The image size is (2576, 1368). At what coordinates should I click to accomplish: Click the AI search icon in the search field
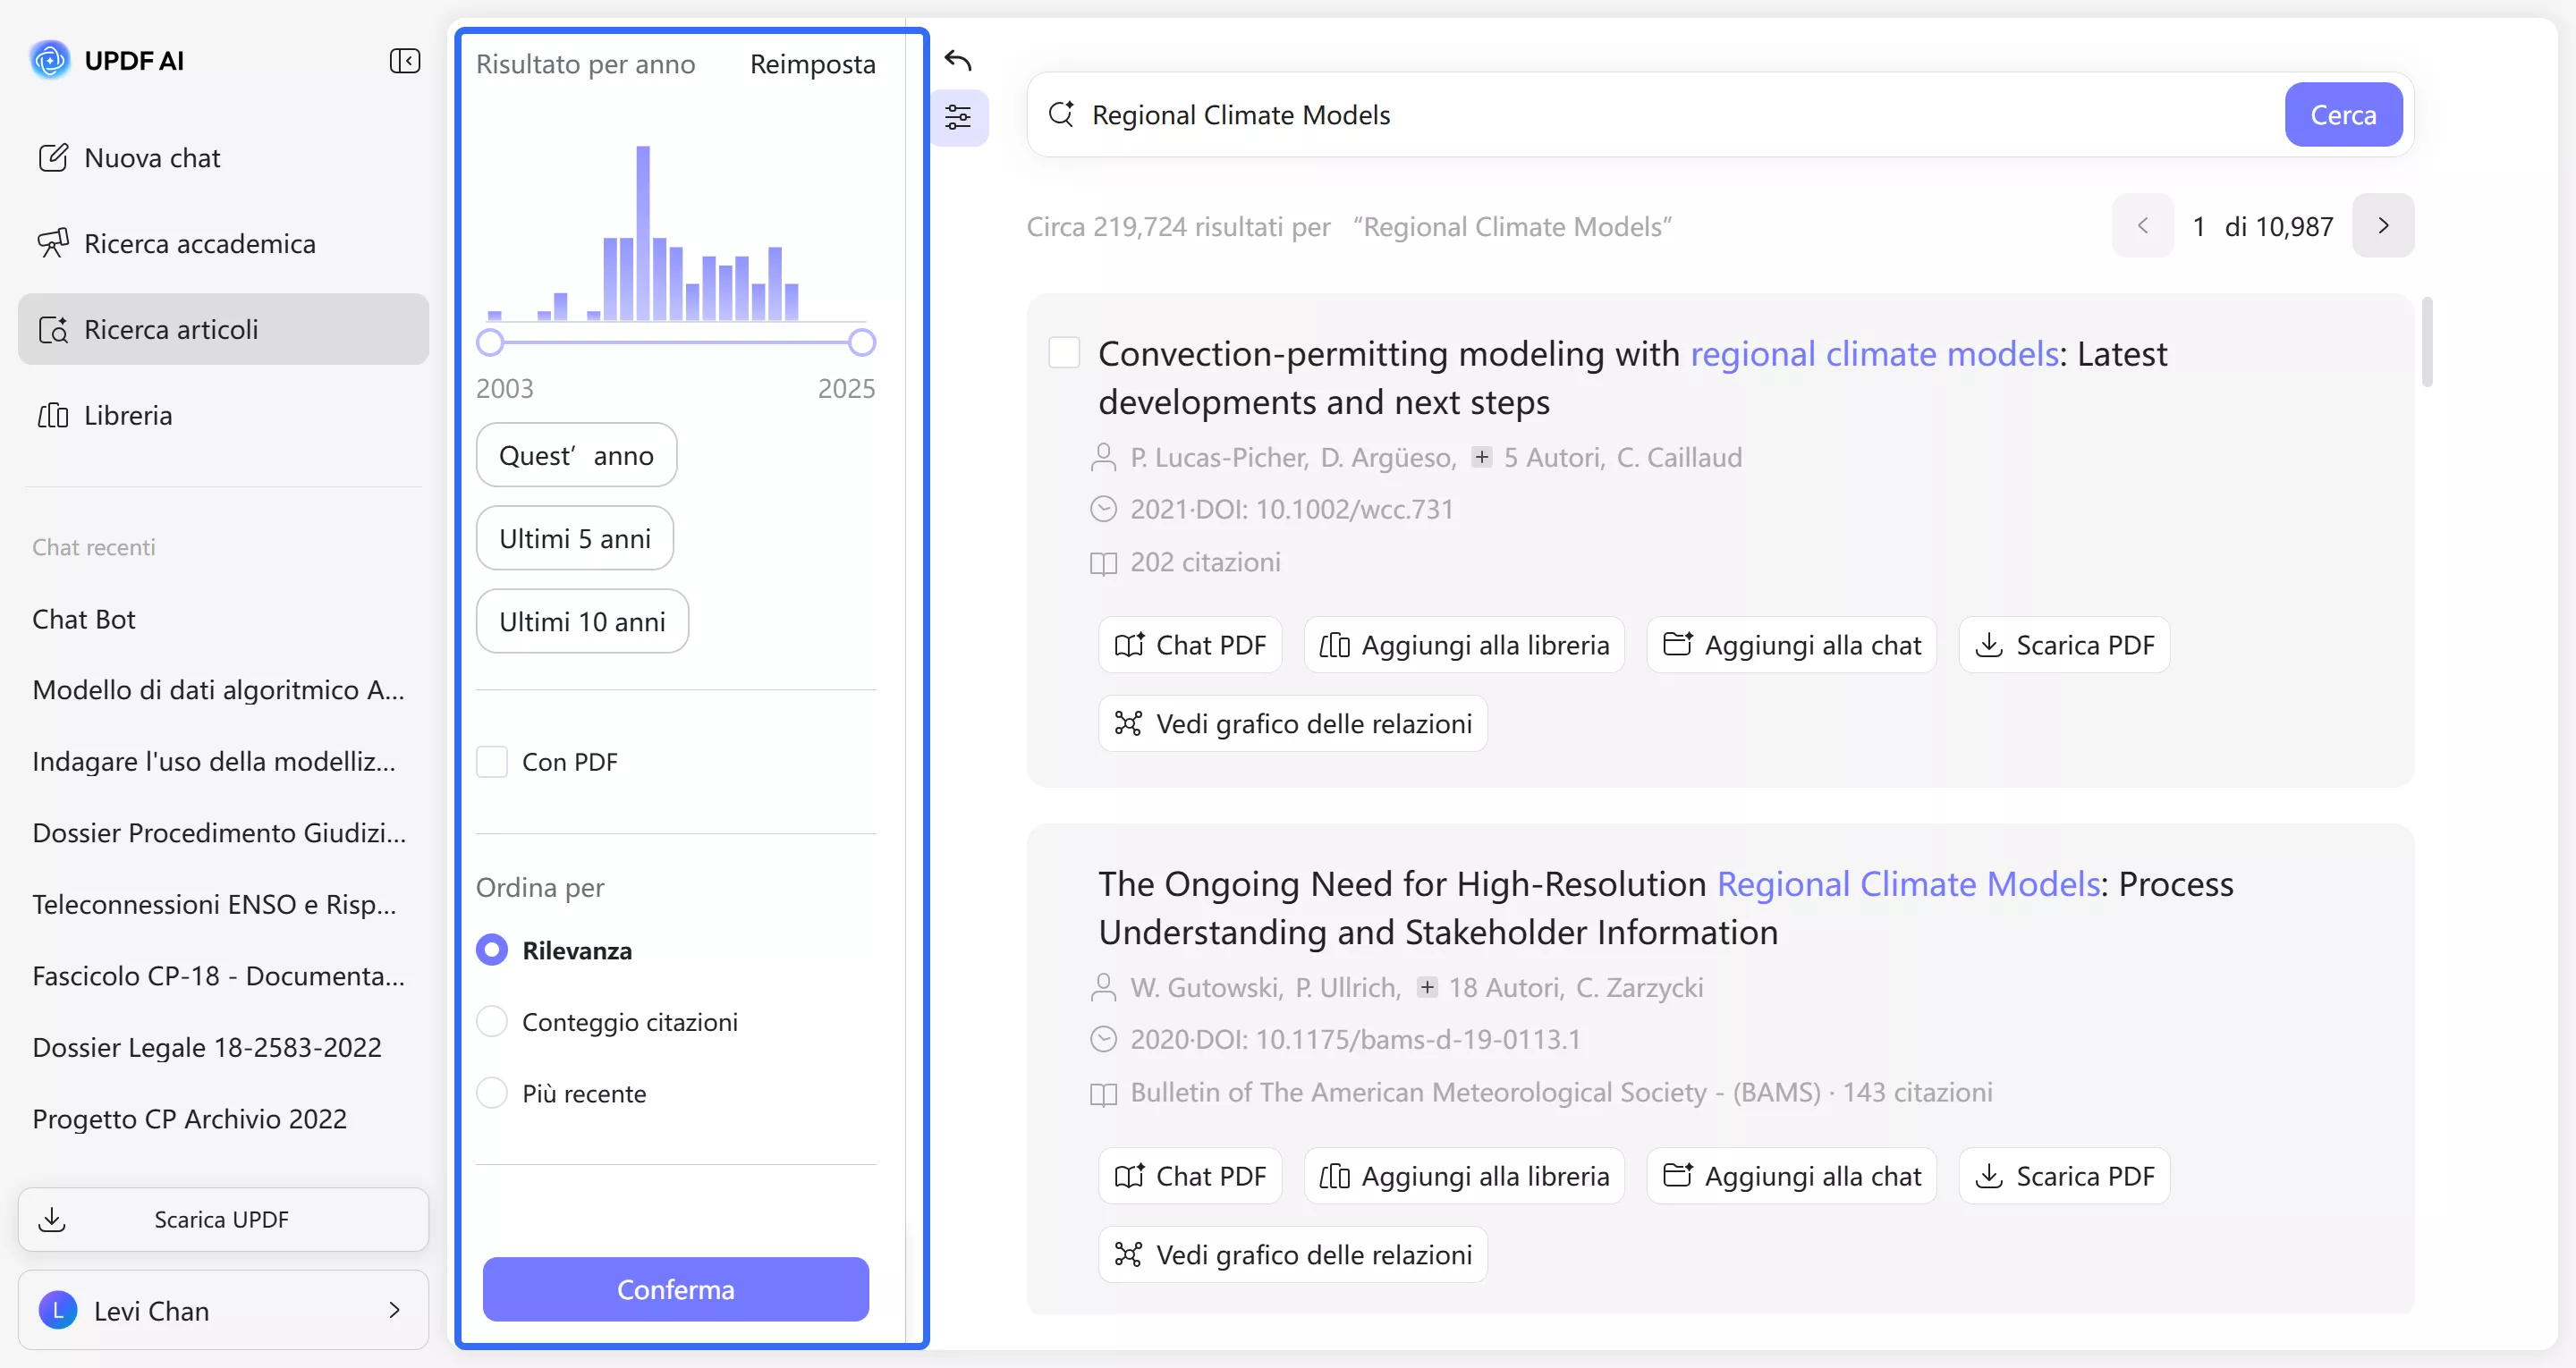[1061, 114]
